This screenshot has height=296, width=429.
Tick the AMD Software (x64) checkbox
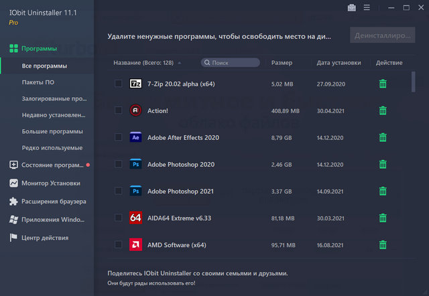118,244
